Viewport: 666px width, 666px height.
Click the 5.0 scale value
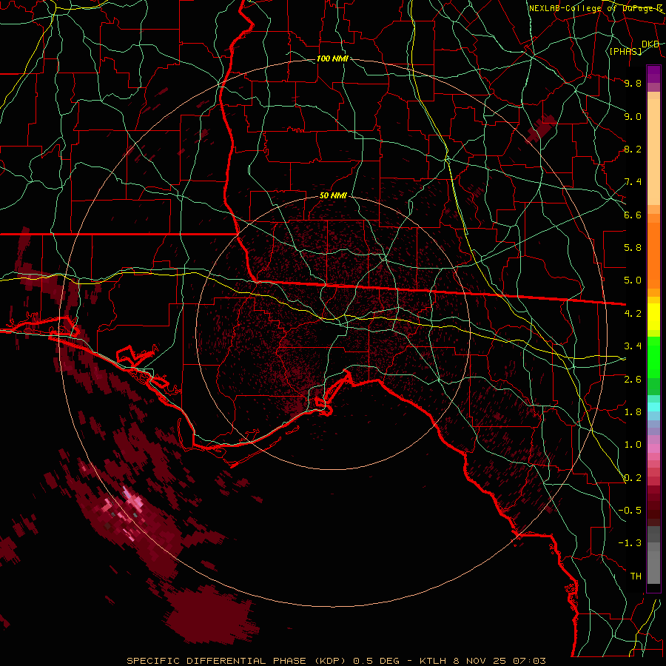coord(633,280)
